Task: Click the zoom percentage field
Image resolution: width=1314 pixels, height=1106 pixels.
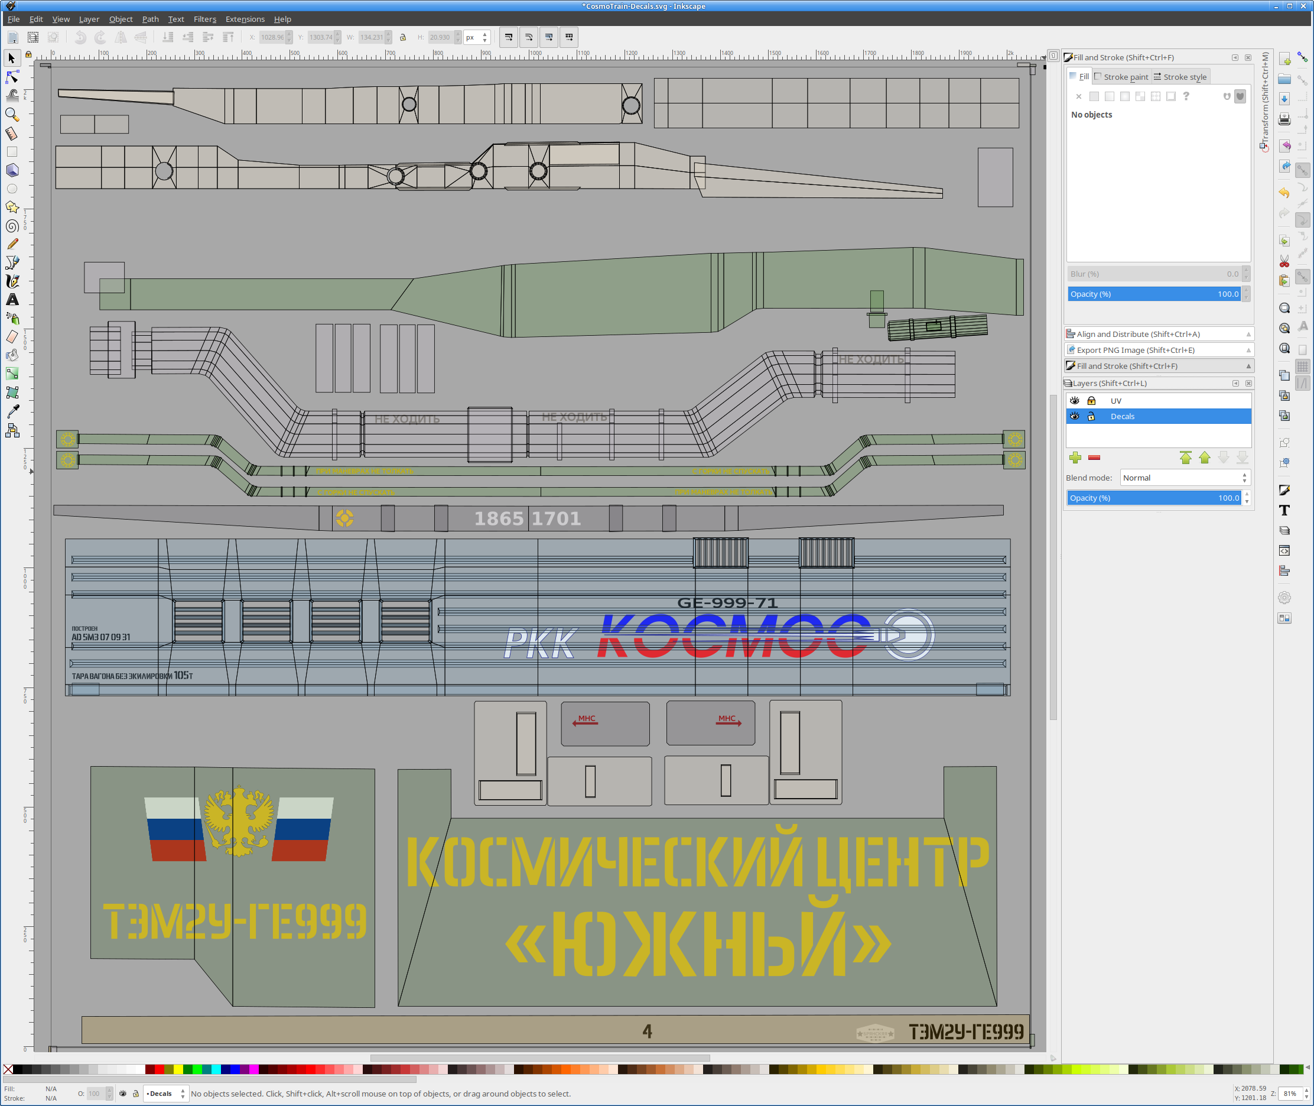Action: (x=1289, y=1094)
